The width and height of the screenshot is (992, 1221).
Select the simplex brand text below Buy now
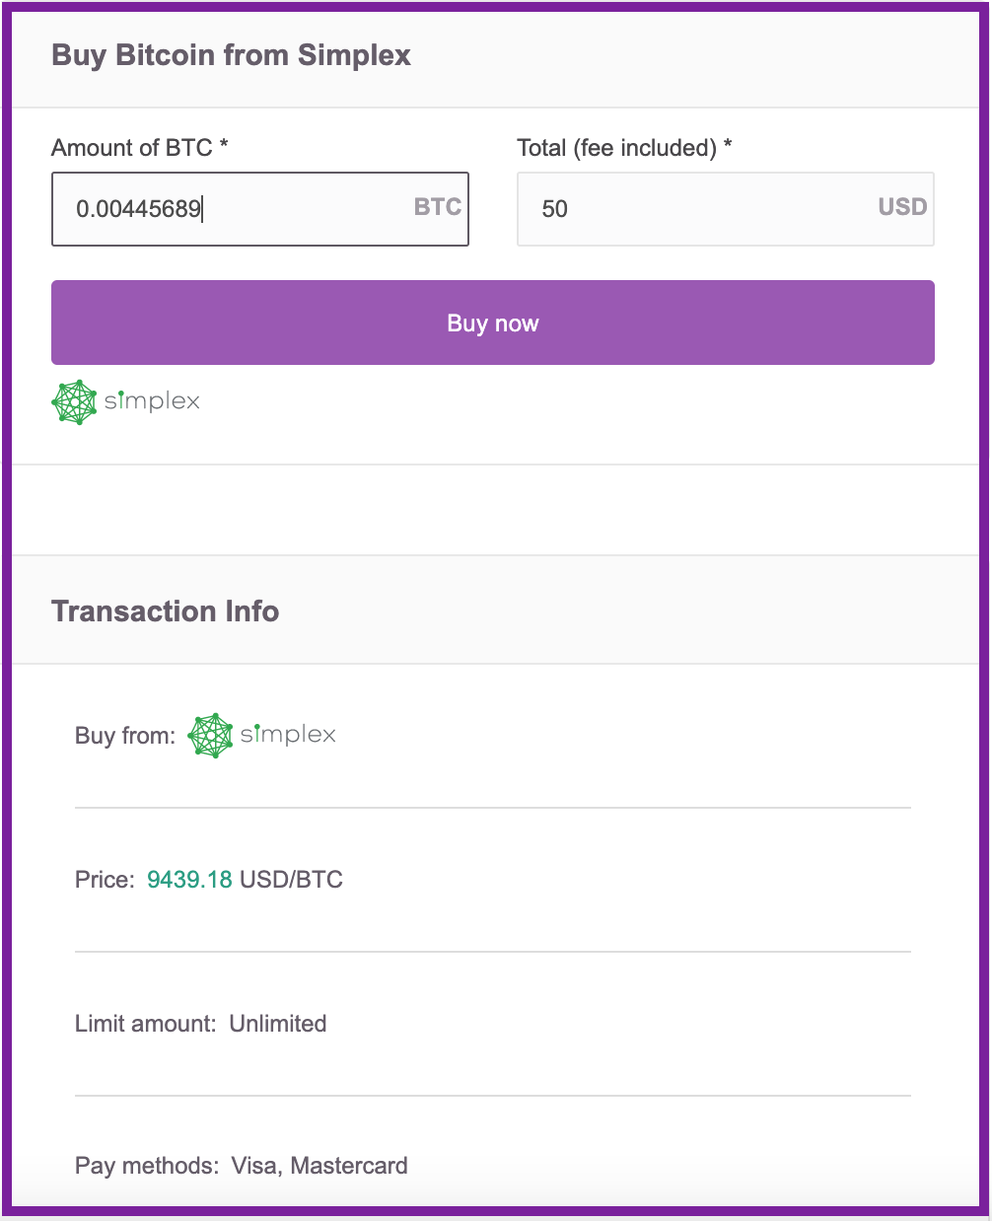(x=150, y=401)
